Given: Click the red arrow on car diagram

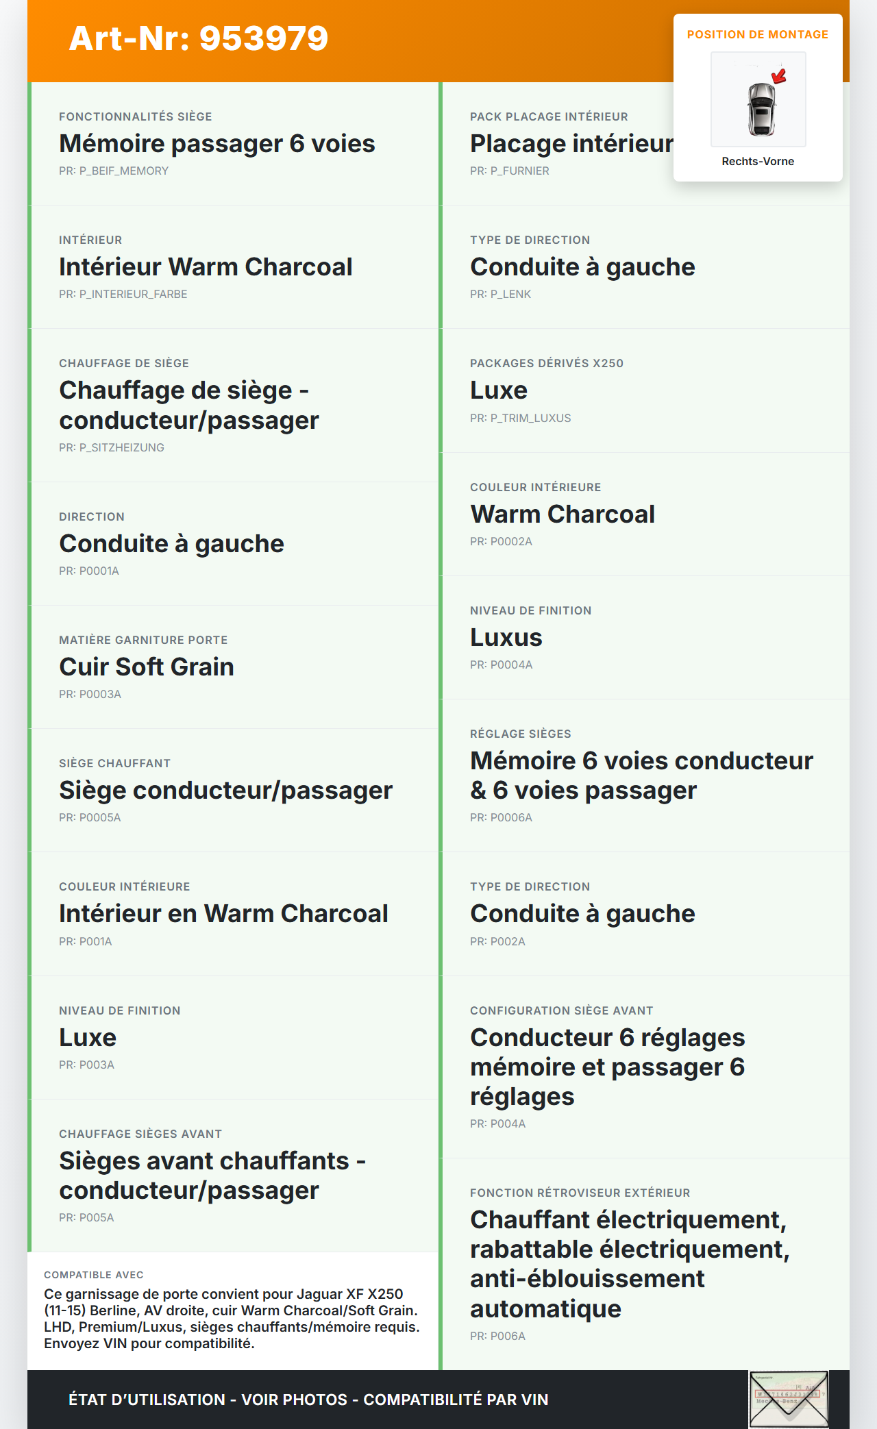Looking at the screenshot, I should 779,75.
